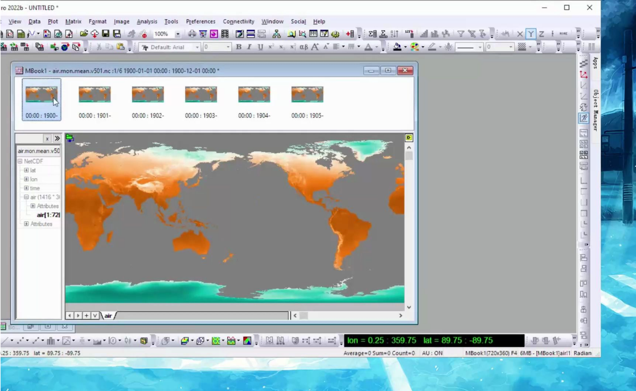Screen dimensions: 636x391
Task: Toggle the Set as Y column button
Action: [531, 34]
